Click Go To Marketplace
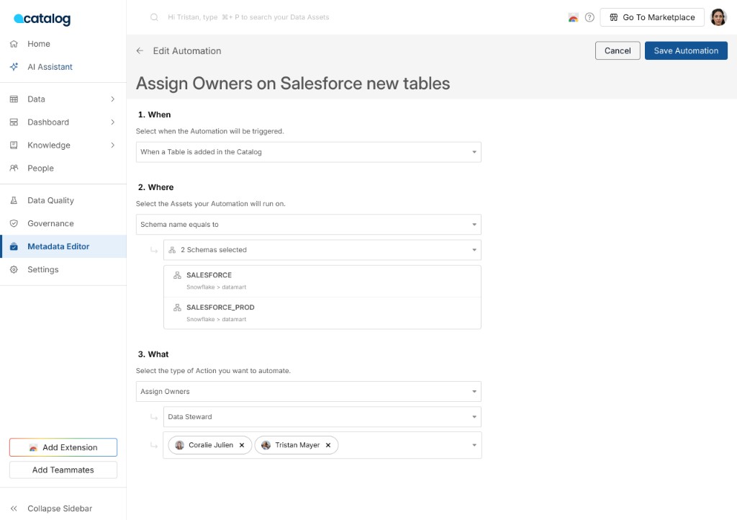The image size is (737, 520). (x=652, y=17)
